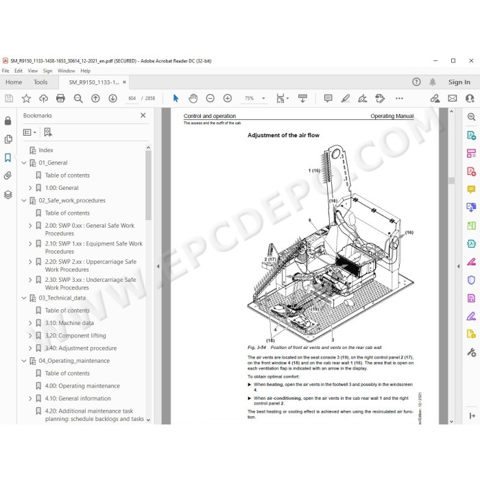Send file by email envelope icon
This screenshot has width=480, height=480.
click(x=452, y=98)
